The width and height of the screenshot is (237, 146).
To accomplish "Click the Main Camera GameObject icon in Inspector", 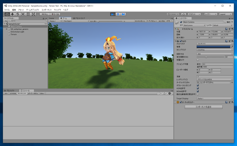I will tap(177, 23).
